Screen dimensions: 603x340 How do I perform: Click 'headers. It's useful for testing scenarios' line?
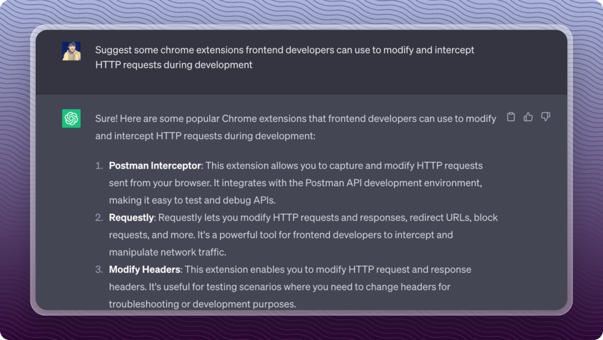(x=280, y=287)
